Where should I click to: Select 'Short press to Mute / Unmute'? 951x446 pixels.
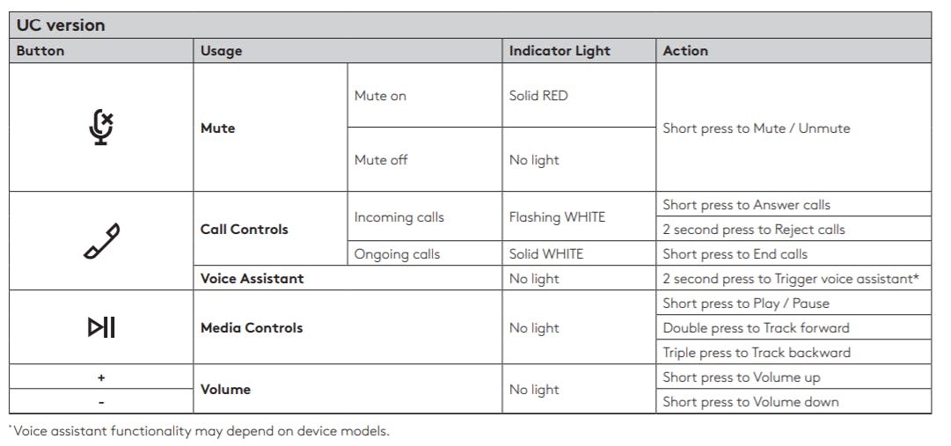click(757, 128)
